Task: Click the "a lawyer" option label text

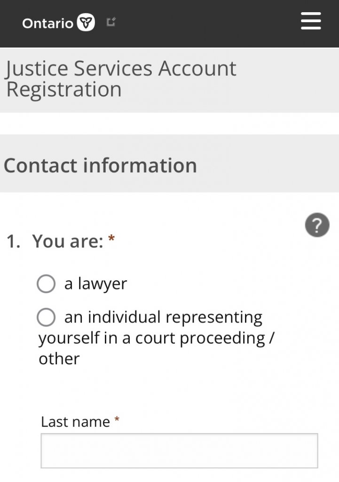Action: pos(95,284)
